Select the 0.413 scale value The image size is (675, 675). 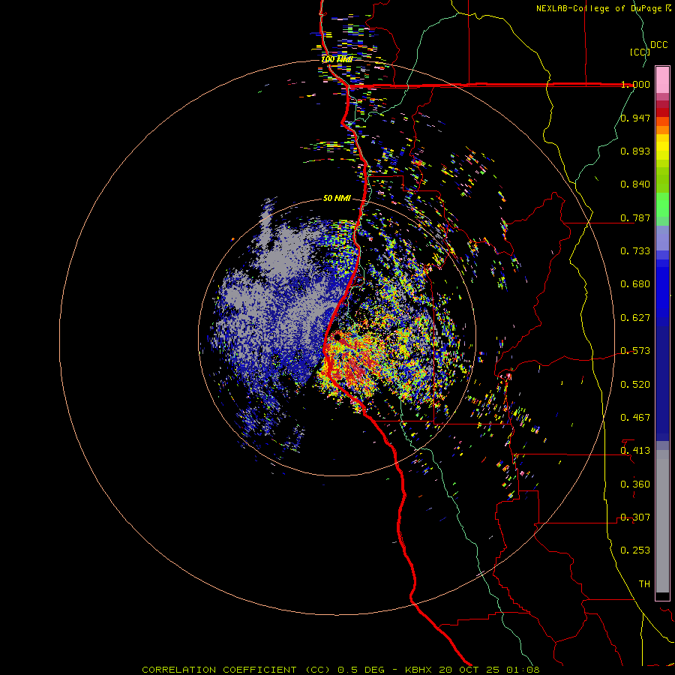click(635, 451)
